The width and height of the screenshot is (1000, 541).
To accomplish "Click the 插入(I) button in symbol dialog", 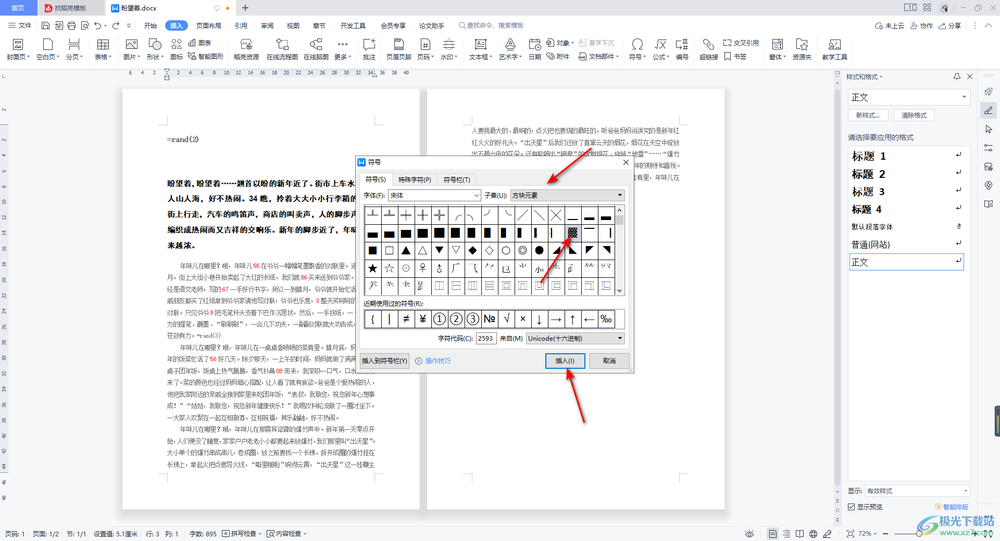I will [x=565, y=360].
